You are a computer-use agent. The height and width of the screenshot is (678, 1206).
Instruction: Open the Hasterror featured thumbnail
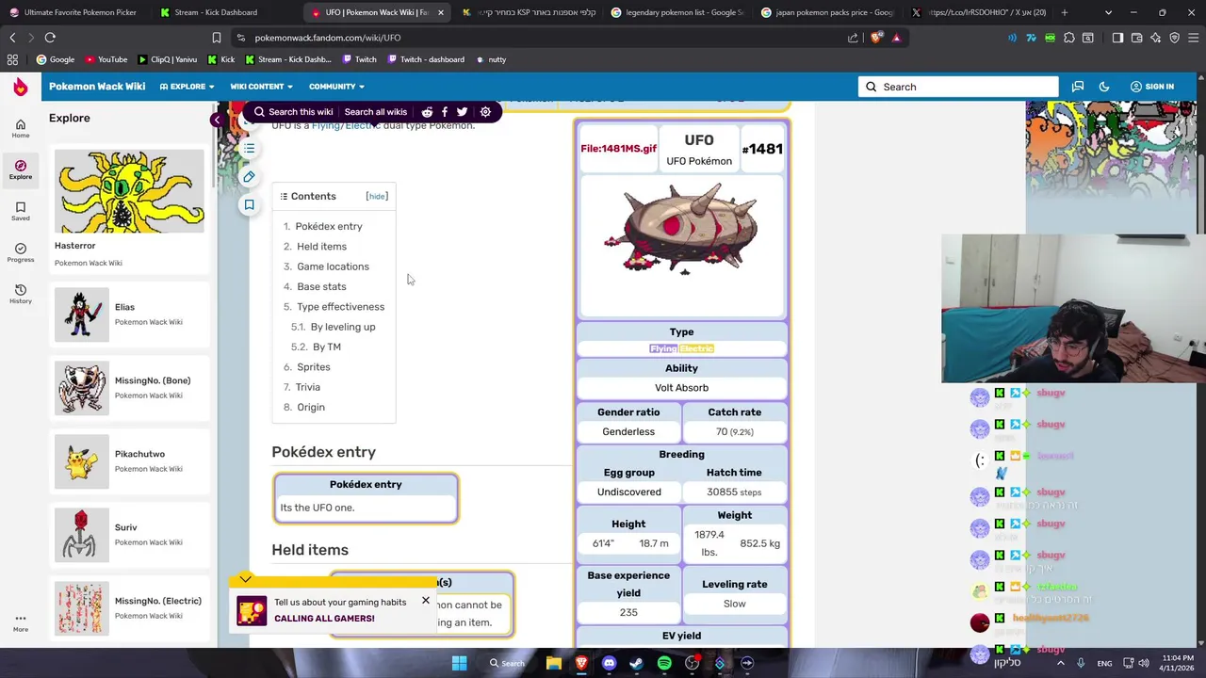pos(129,190)
